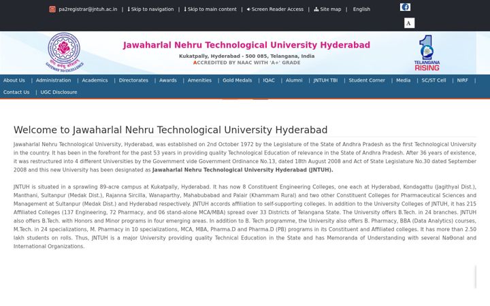The height and width of the screenshot is (306, 490).
Task: Click 'Accredited by NAAC with A+ Grade' text
Action: point(246,63)
